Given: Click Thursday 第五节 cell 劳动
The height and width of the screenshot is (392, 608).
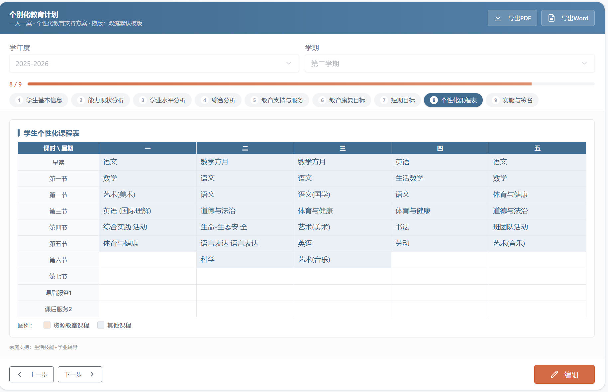Looking at the screenshot, I should click(x=440, y=244).
